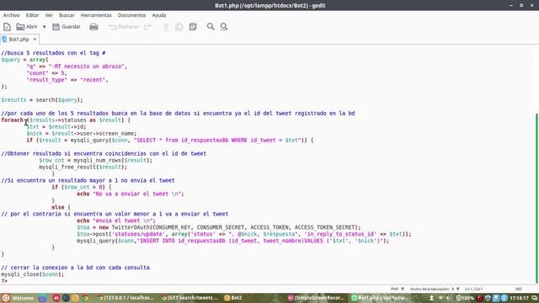Viewport: 539px width, 303px height.
Task: Open the Archivo menu
Action: 11,15
